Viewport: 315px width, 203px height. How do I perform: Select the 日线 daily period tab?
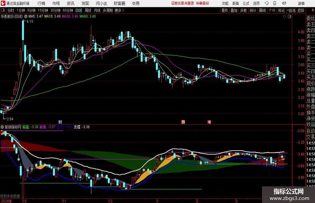(x=79, y=10)
